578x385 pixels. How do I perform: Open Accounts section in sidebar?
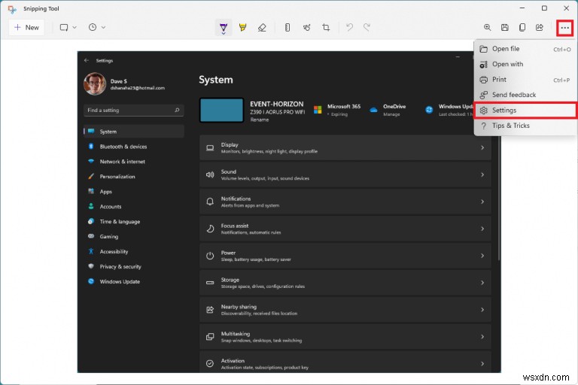tap(134, 207)
